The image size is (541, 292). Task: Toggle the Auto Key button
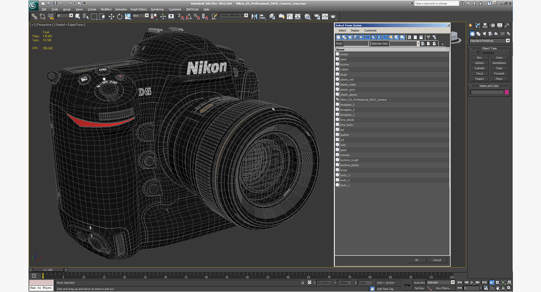(x=420, y=283)
